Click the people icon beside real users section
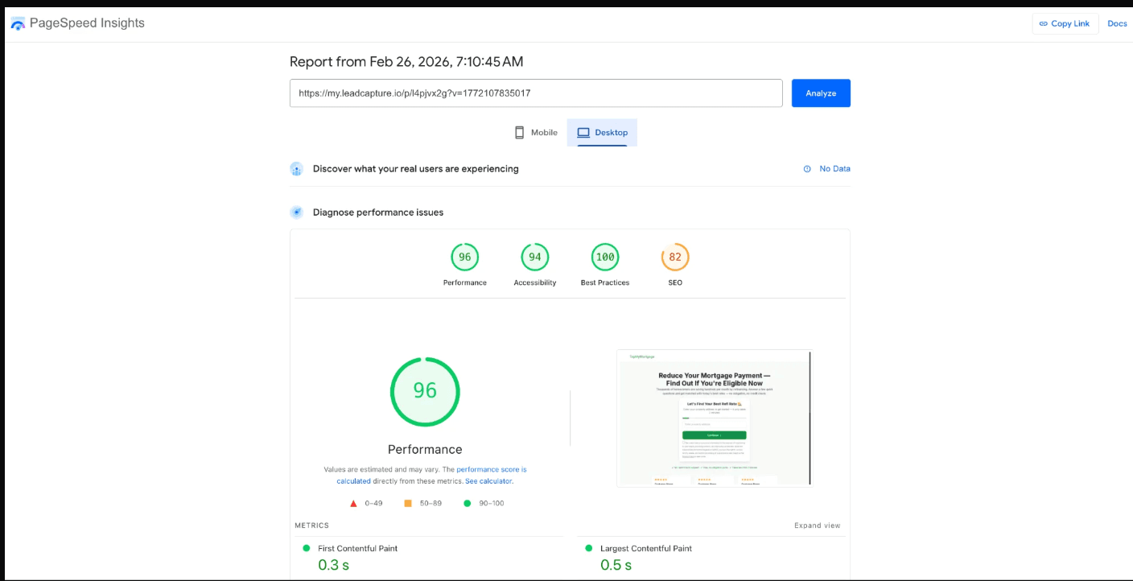The image size is (1133, 581). [x=296, y=169]
